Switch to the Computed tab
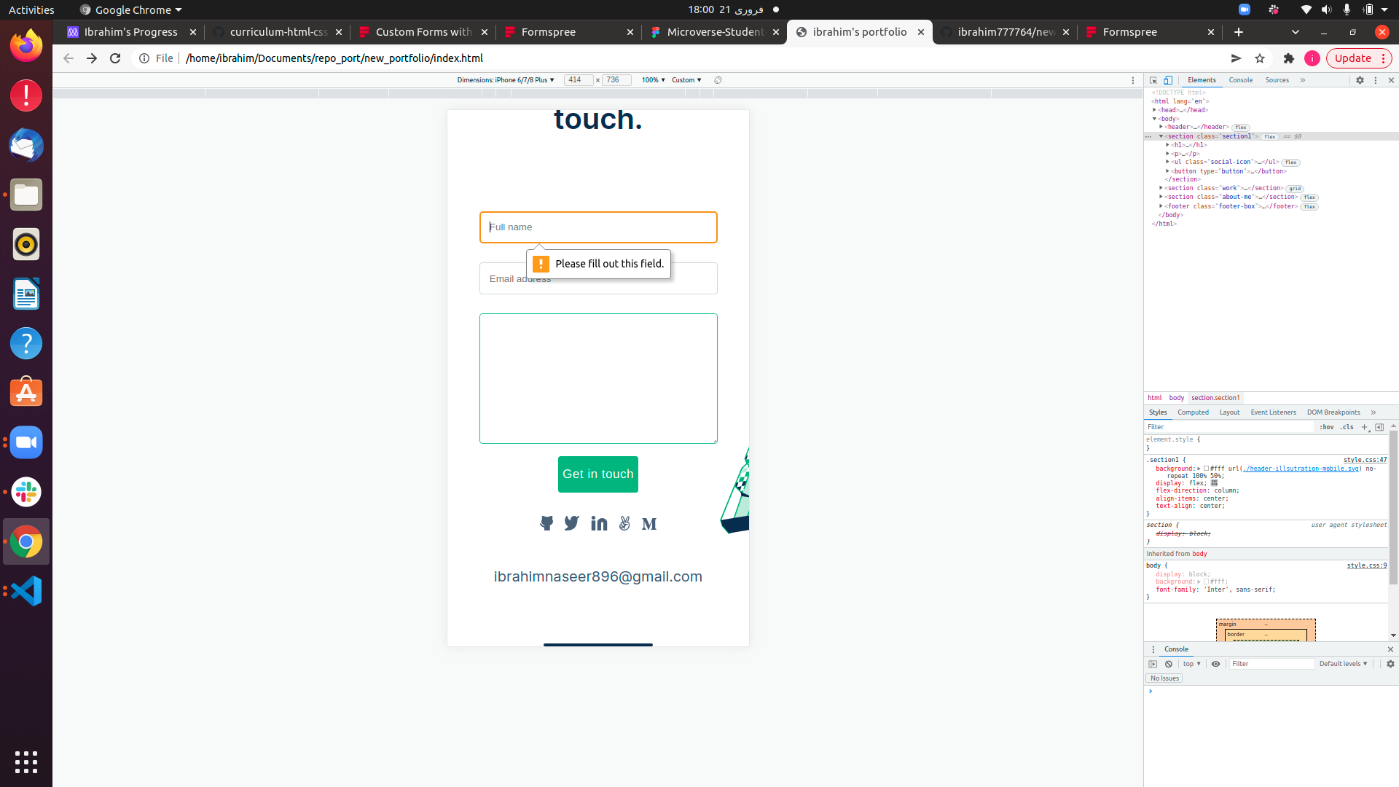 1193,412
